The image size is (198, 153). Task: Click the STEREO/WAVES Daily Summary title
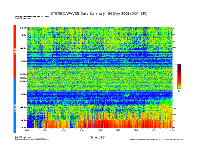pyautogui.click(x=99, y=14)
